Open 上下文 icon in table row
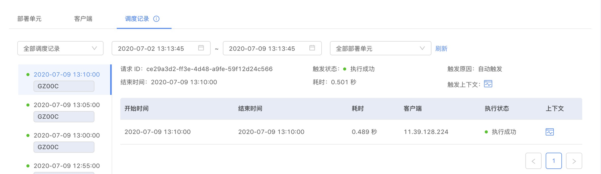The image size is (601, 174). pyautogui.click(x=550, y=132)
